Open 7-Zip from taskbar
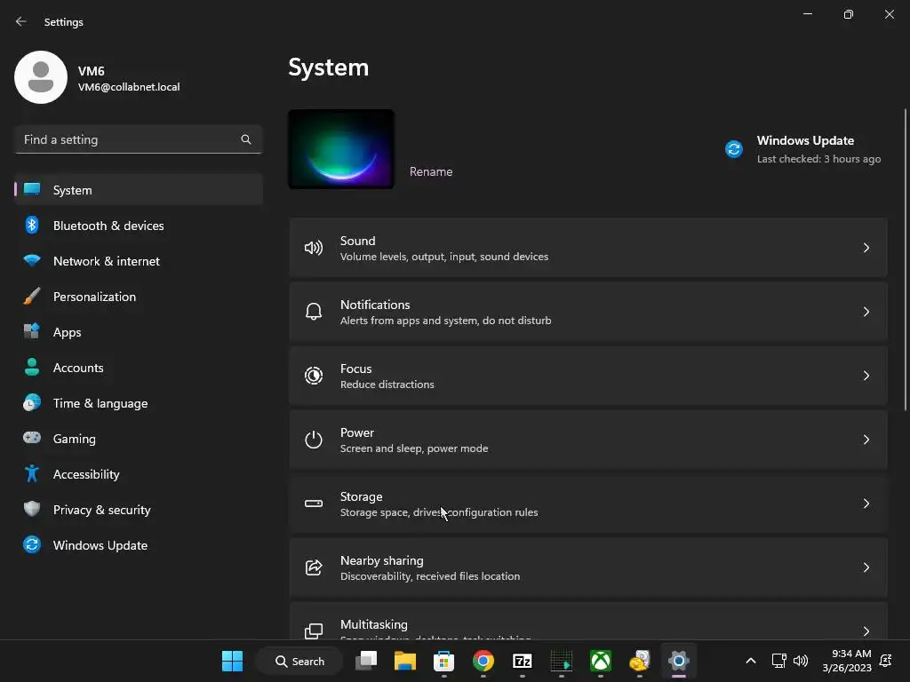 [523, 661]
